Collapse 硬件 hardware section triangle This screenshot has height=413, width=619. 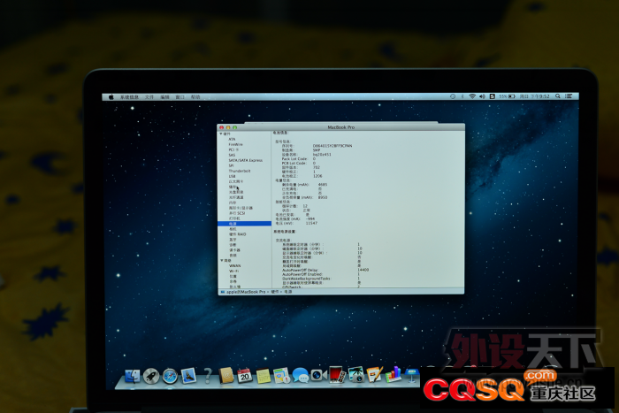(x=221, y=134)
